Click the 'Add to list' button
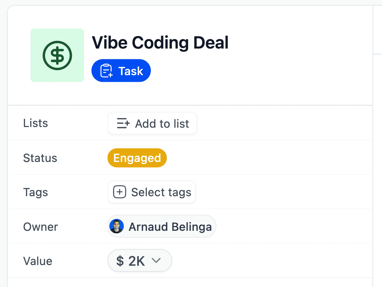 tap(152, 123)
